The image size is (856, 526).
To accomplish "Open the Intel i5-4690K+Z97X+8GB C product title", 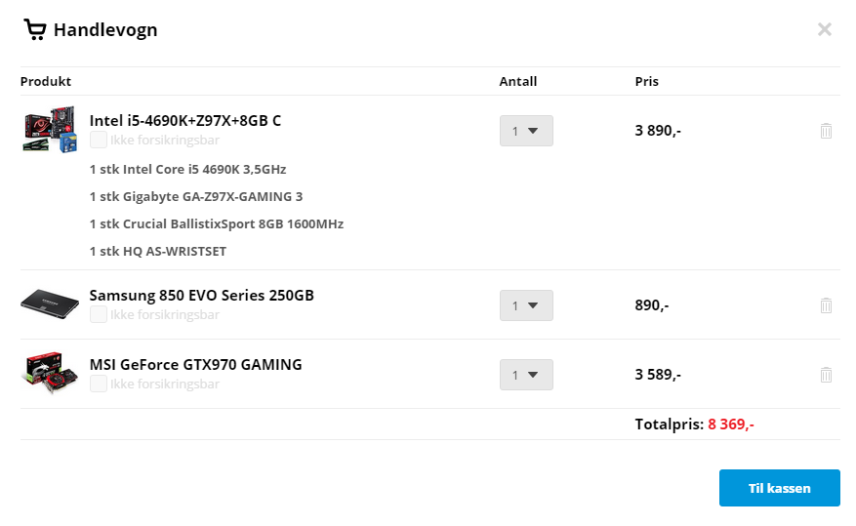I will [x=185, y=121].
